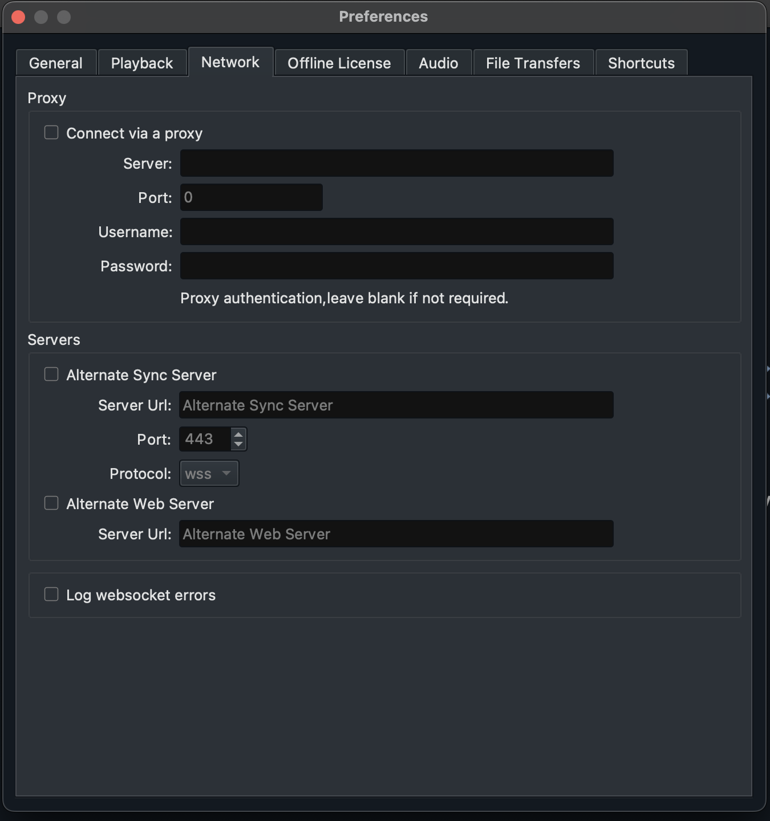Select the proxy Password field
The height and width of the screenshot is (821, 770).
(397, 266)
